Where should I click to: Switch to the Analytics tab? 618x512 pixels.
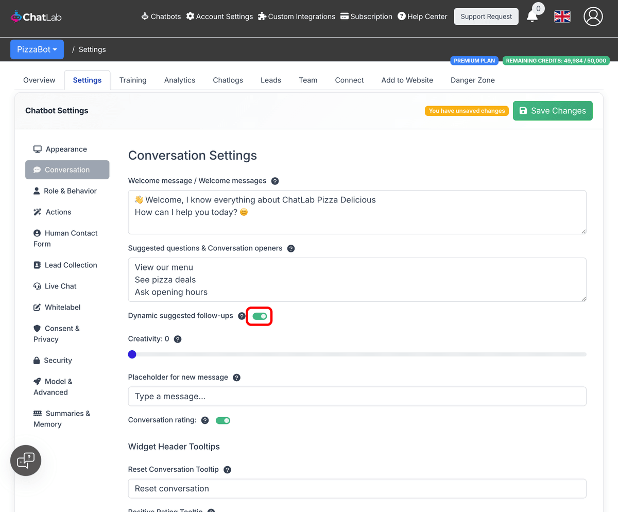[x=179, y=80]
